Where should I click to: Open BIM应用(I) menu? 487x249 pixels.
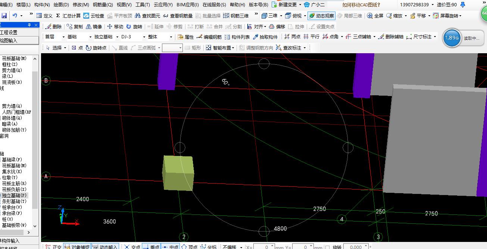[188, 5]
